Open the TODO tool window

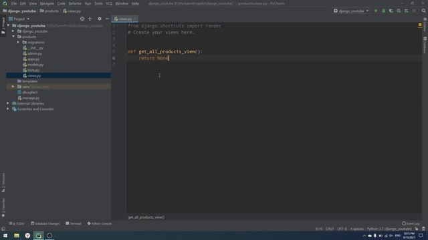[17, 223]
